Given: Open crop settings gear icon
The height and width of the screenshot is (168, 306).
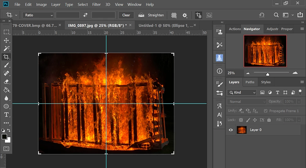Looking at the screenshot, I should click(x=185, y=15).
